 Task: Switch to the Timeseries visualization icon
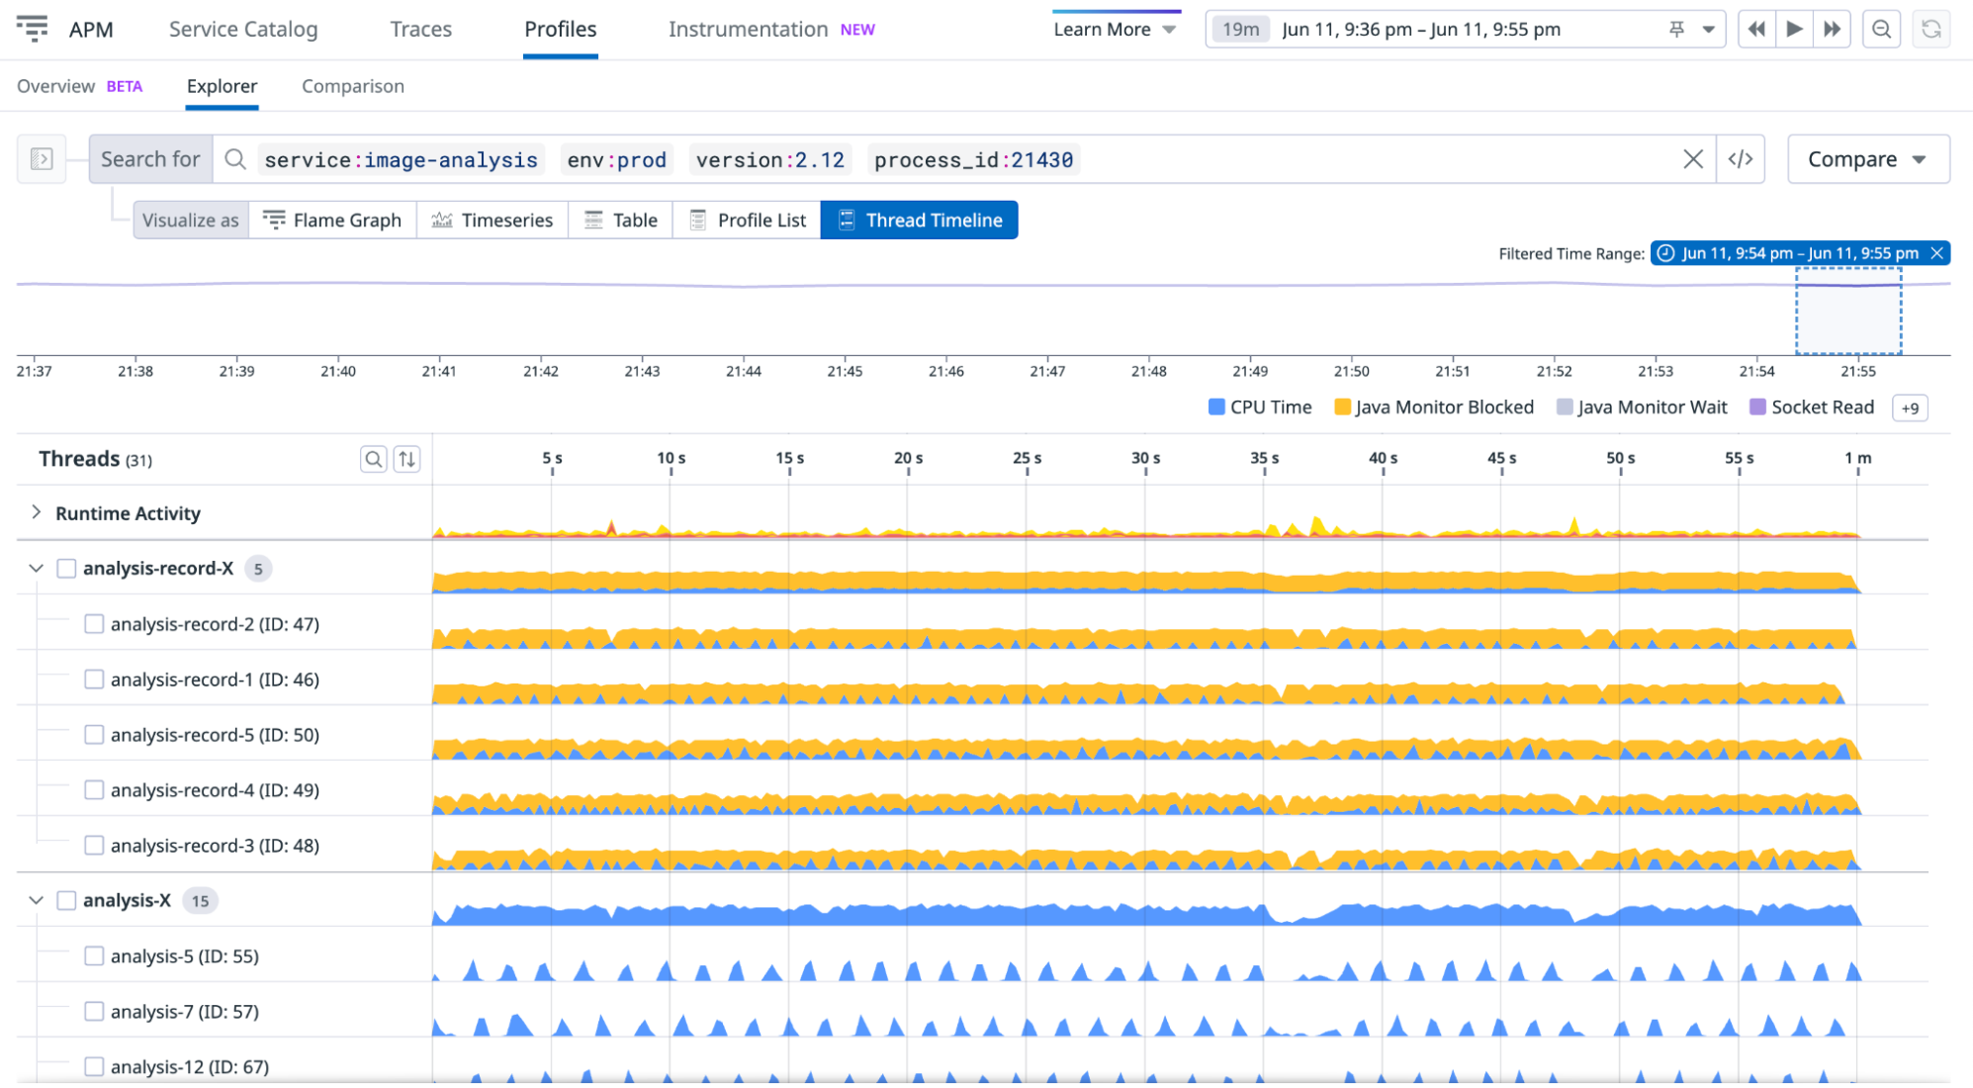(x=443, y=220)
